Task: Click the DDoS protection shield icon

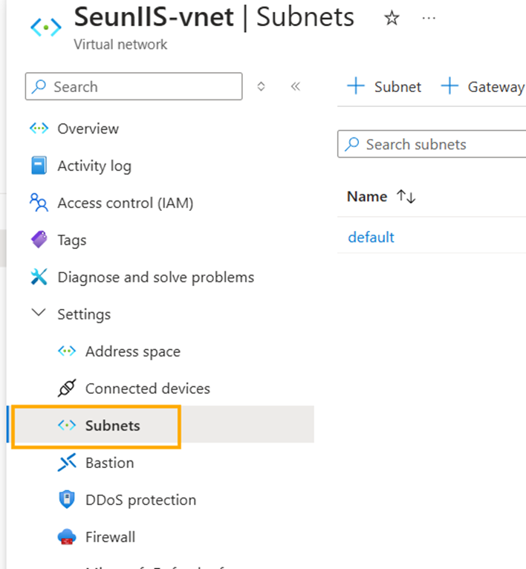Action: (67, 500)
